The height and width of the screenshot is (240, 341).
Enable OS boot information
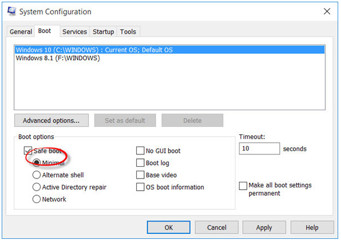coord(140,187)
